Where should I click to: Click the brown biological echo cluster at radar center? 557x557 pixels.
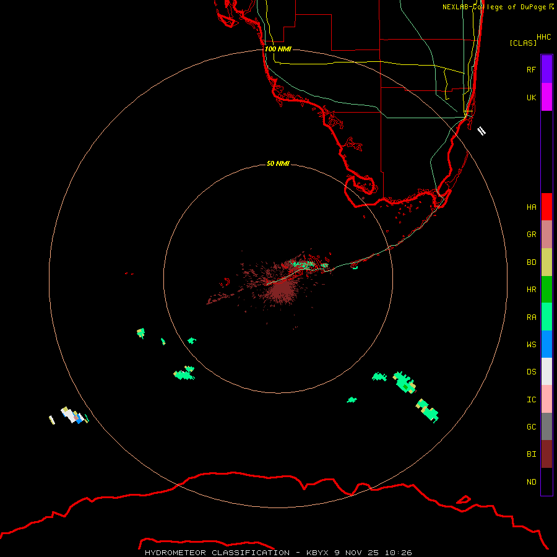[x=280, y=290]
